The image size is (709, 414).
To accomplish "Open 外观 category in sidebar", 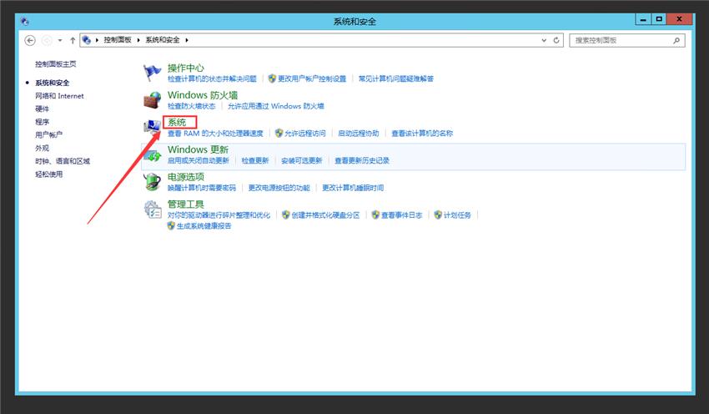I will pyautogui.click(x=42, y=148).
